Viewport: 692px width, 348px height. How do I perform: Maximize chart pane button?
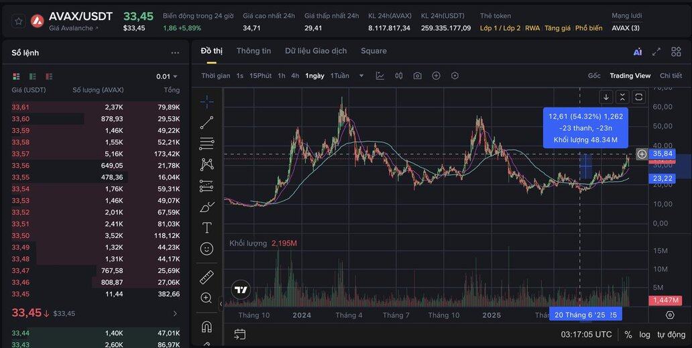click(x=638, y=97)
